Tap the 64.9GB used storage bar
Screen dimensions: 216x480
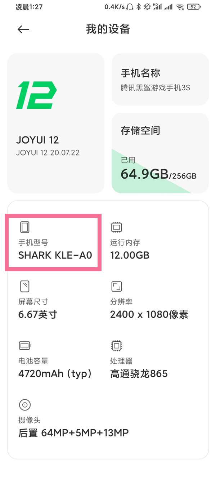pos(158,175)
